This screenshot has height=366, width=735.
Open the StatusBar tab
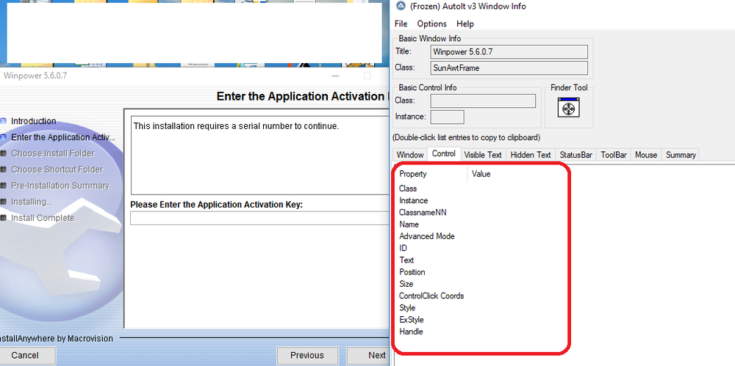point(576,155)
